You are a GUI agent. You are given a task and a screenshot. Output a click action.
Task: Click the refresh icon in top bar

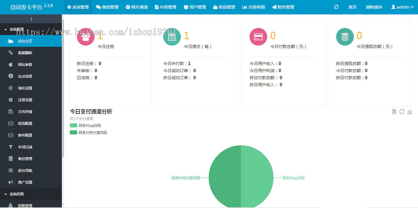point(336,7)
